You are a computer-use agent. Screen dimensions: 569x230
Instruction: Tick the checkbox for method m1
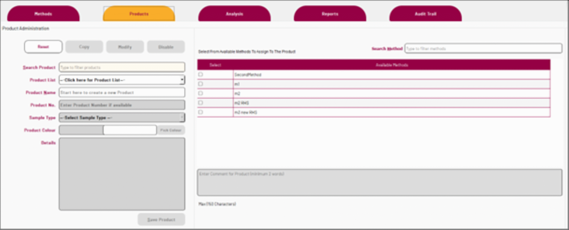pos(201,84)
